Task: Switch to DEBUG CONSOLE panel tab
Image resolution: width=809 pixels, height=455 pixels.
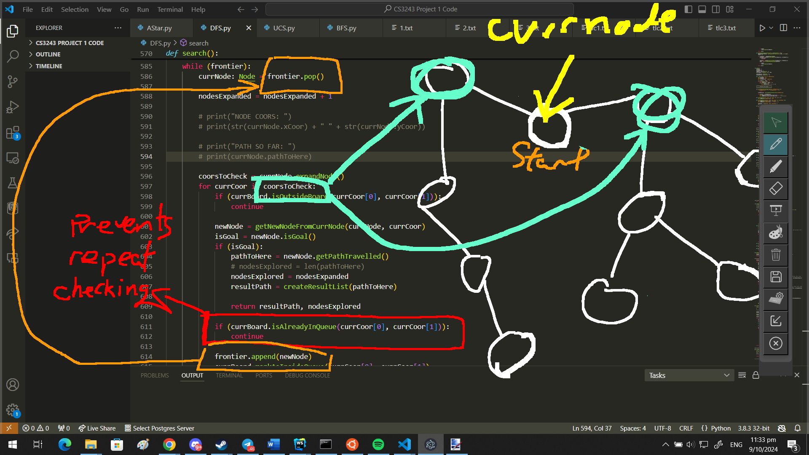Action: (307, 375)
